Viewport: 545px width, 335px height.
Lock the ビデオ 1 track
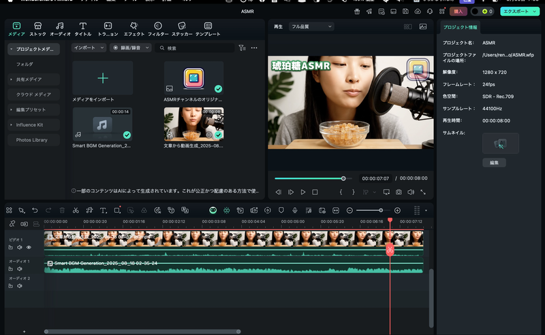(x=10, y=247)
